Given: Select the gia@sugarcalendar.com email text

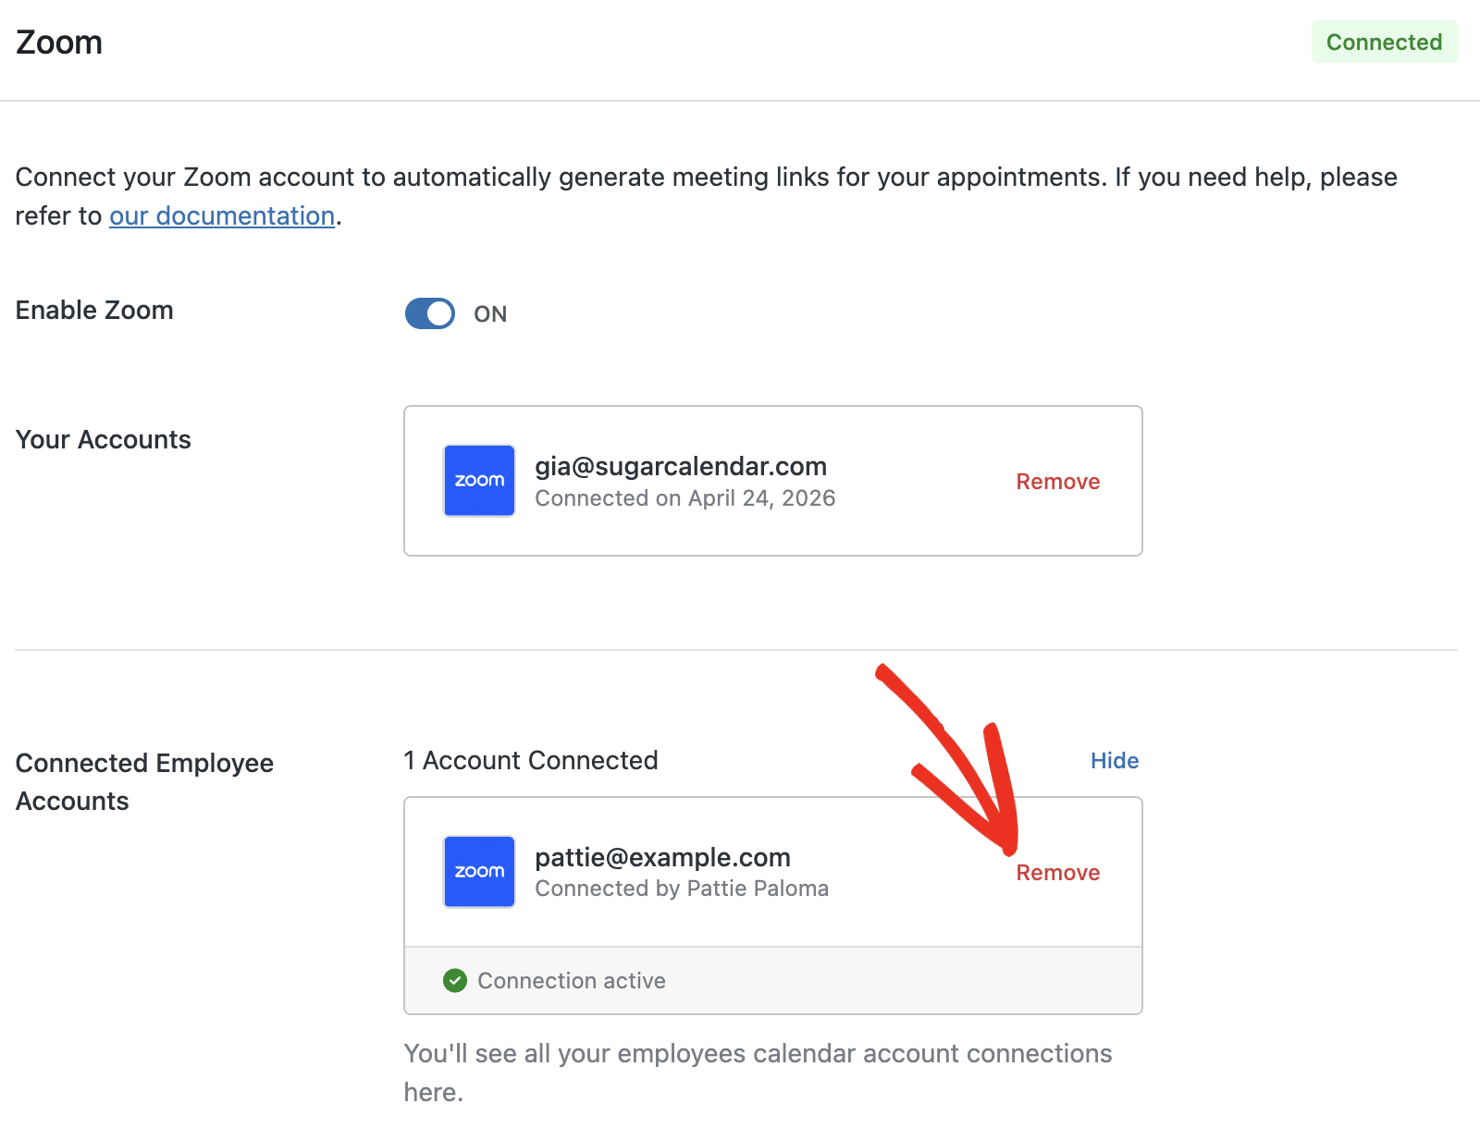Looking at the screenshot, I should (x=681, y=466).
